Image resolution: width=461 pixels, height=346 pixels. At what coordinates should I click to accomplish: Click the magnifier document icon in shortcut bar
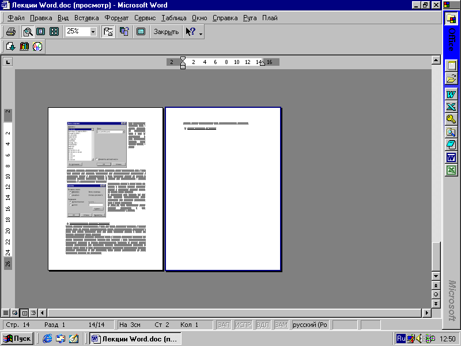451,132
